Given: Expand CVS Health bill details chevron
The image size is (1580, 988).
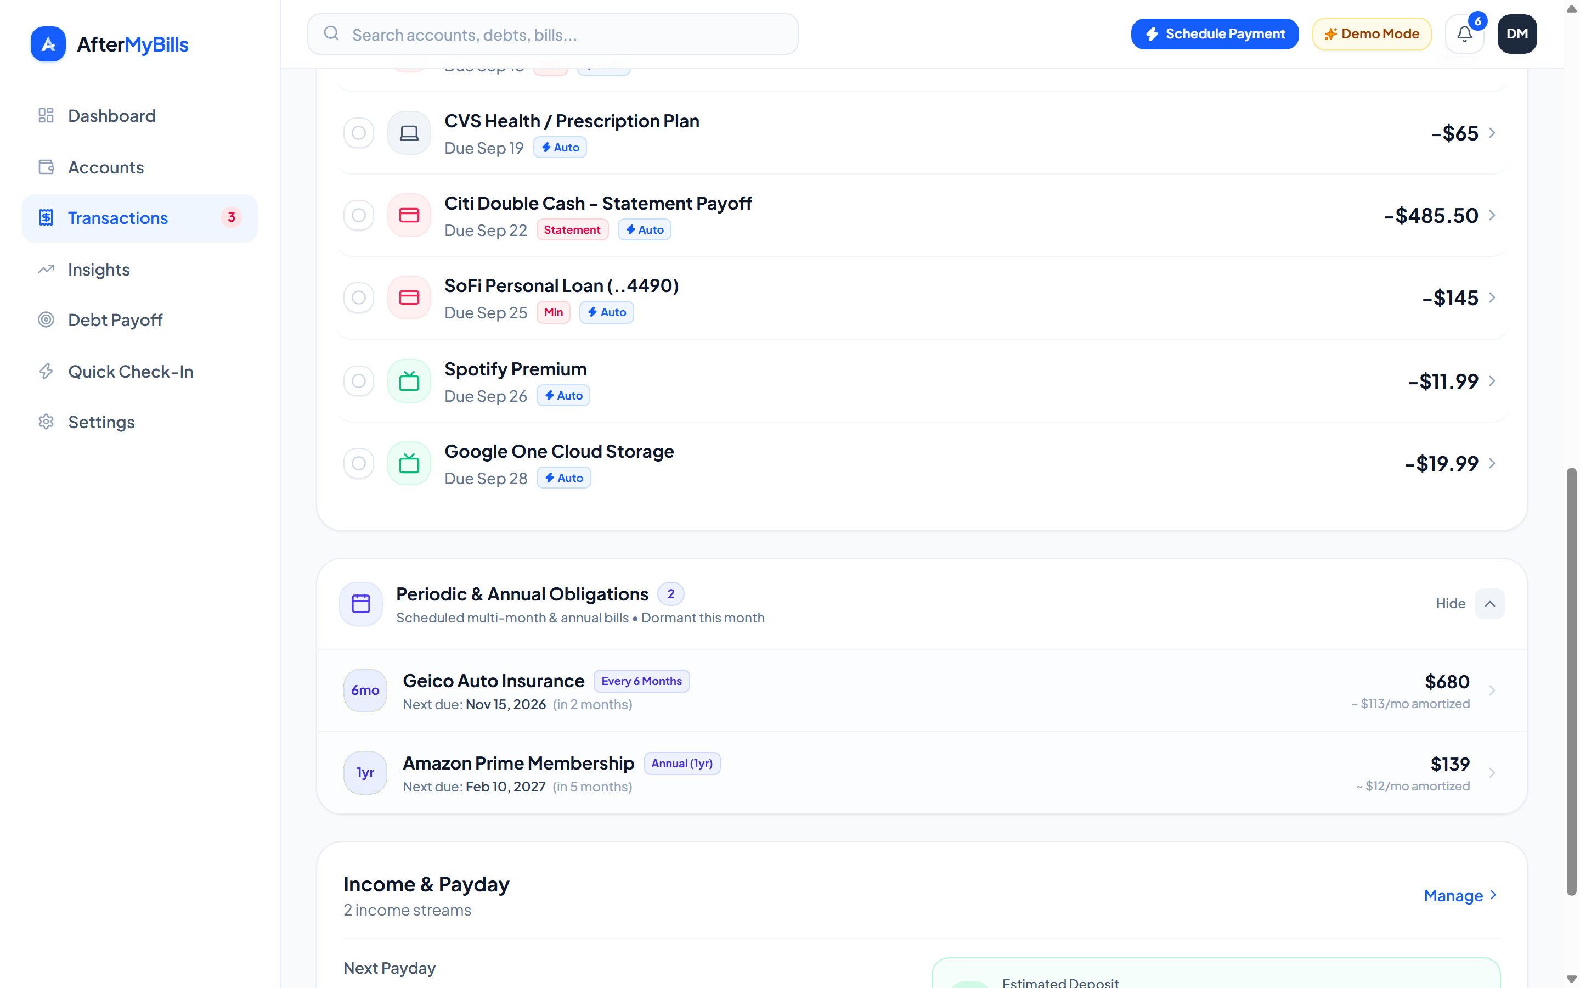Looking at the screenshot, I should tap(1493, 133).
